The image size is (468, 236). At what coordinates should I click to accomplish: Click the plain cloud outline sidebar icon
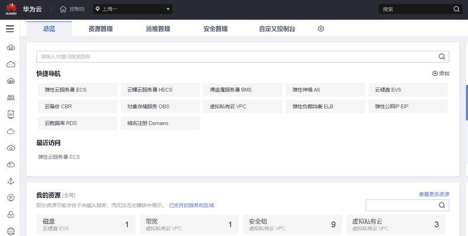point(11,131)
